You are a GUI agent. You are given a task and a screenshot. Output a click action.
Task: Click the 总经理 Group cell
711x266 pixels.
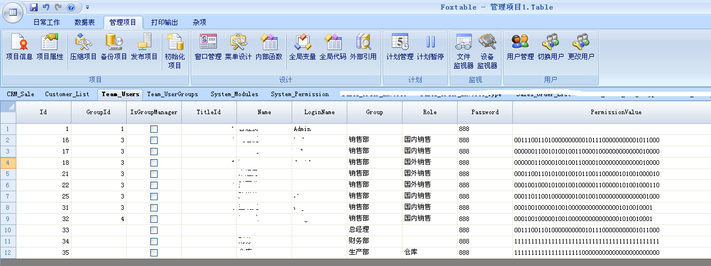click(374, 230)
